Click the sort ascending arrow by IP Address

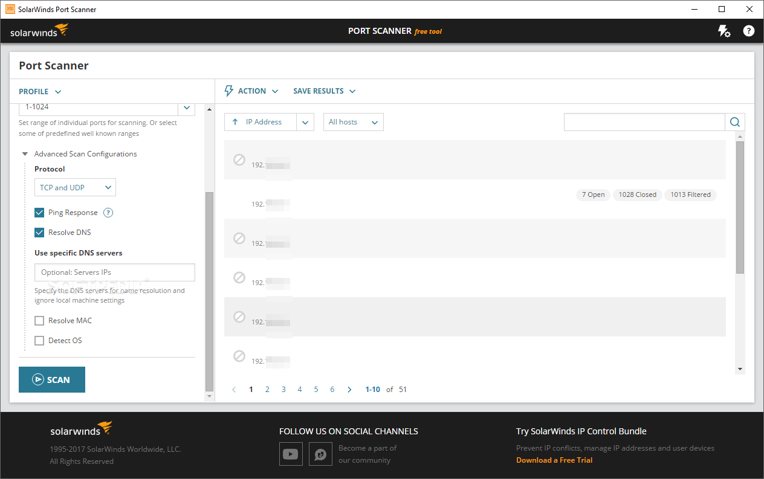point(235,122)
